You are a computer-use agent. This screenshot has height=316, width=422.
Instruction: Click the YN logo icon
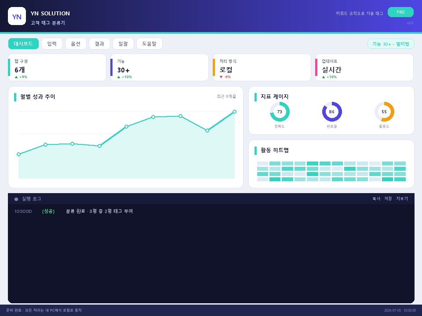[17, 16]
